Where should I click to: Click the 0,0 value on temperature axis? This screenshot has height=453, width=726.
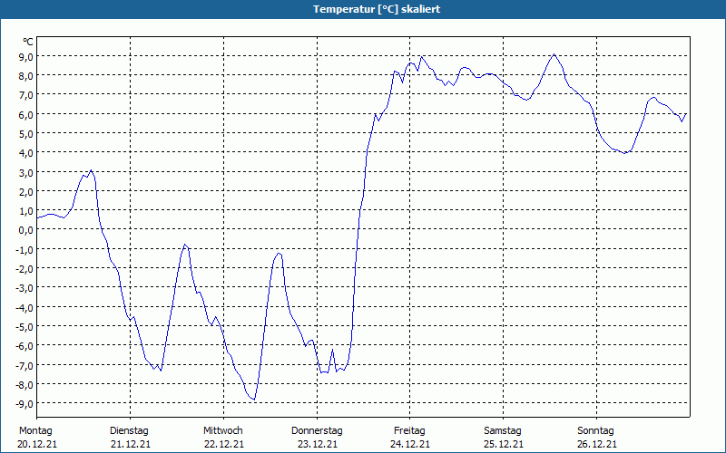[25, 230]
